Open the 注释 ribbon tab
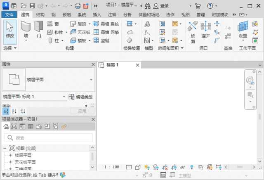Viewport: 264px width, 180px height. click(112, 15)
